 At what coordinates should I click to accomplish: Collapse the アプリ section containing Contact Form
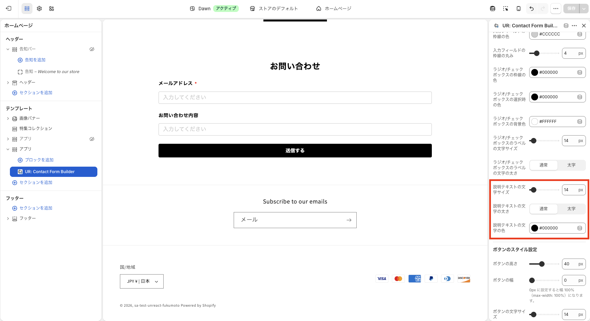pyautogui.click(x=8, y=149)
